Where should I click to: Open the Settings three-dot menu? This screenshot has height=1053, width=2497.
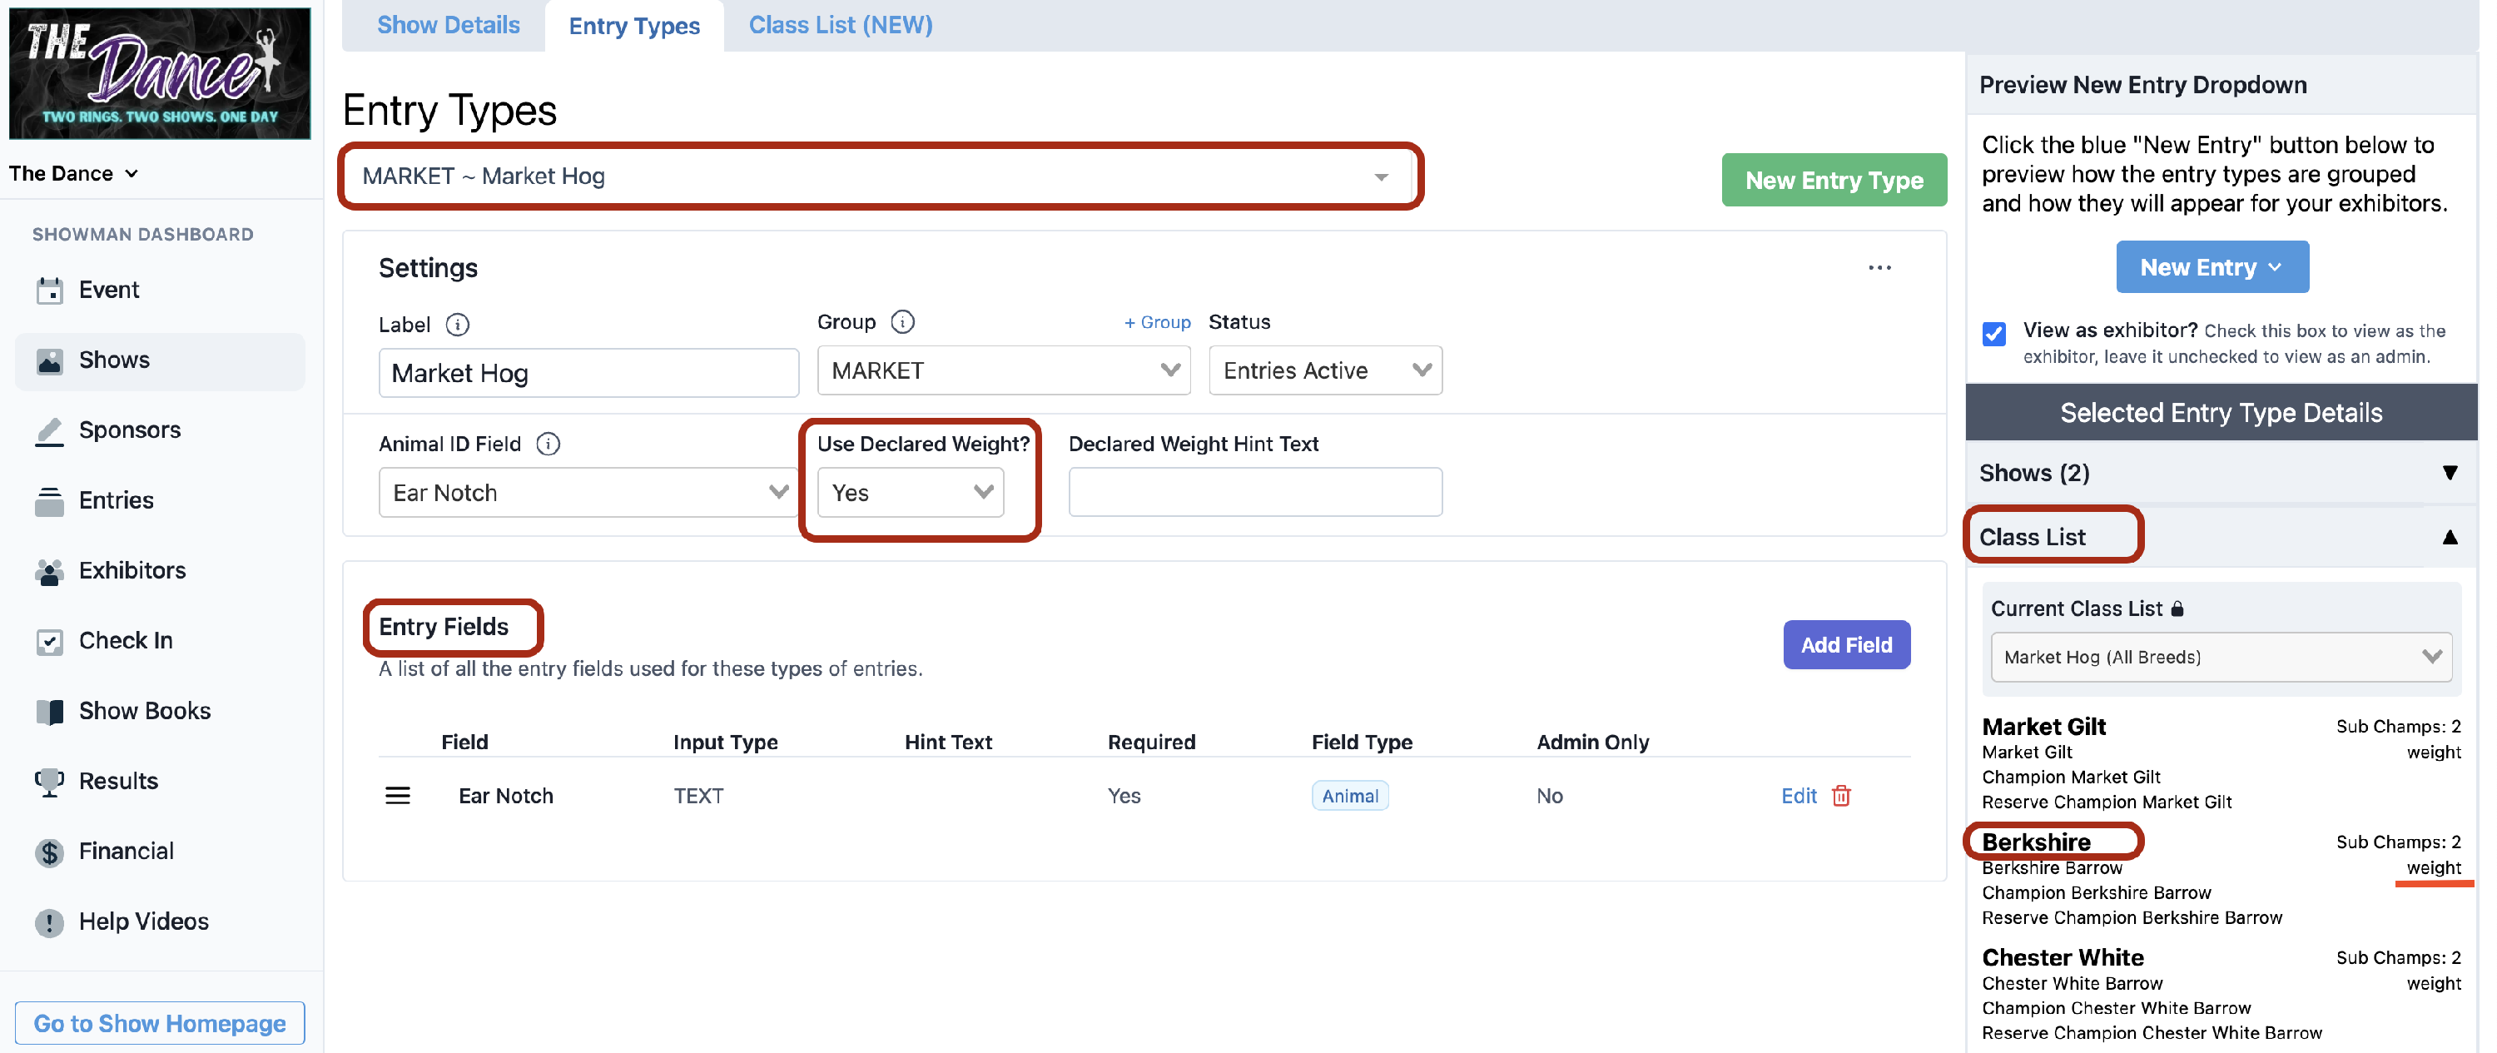(1879, 267)
